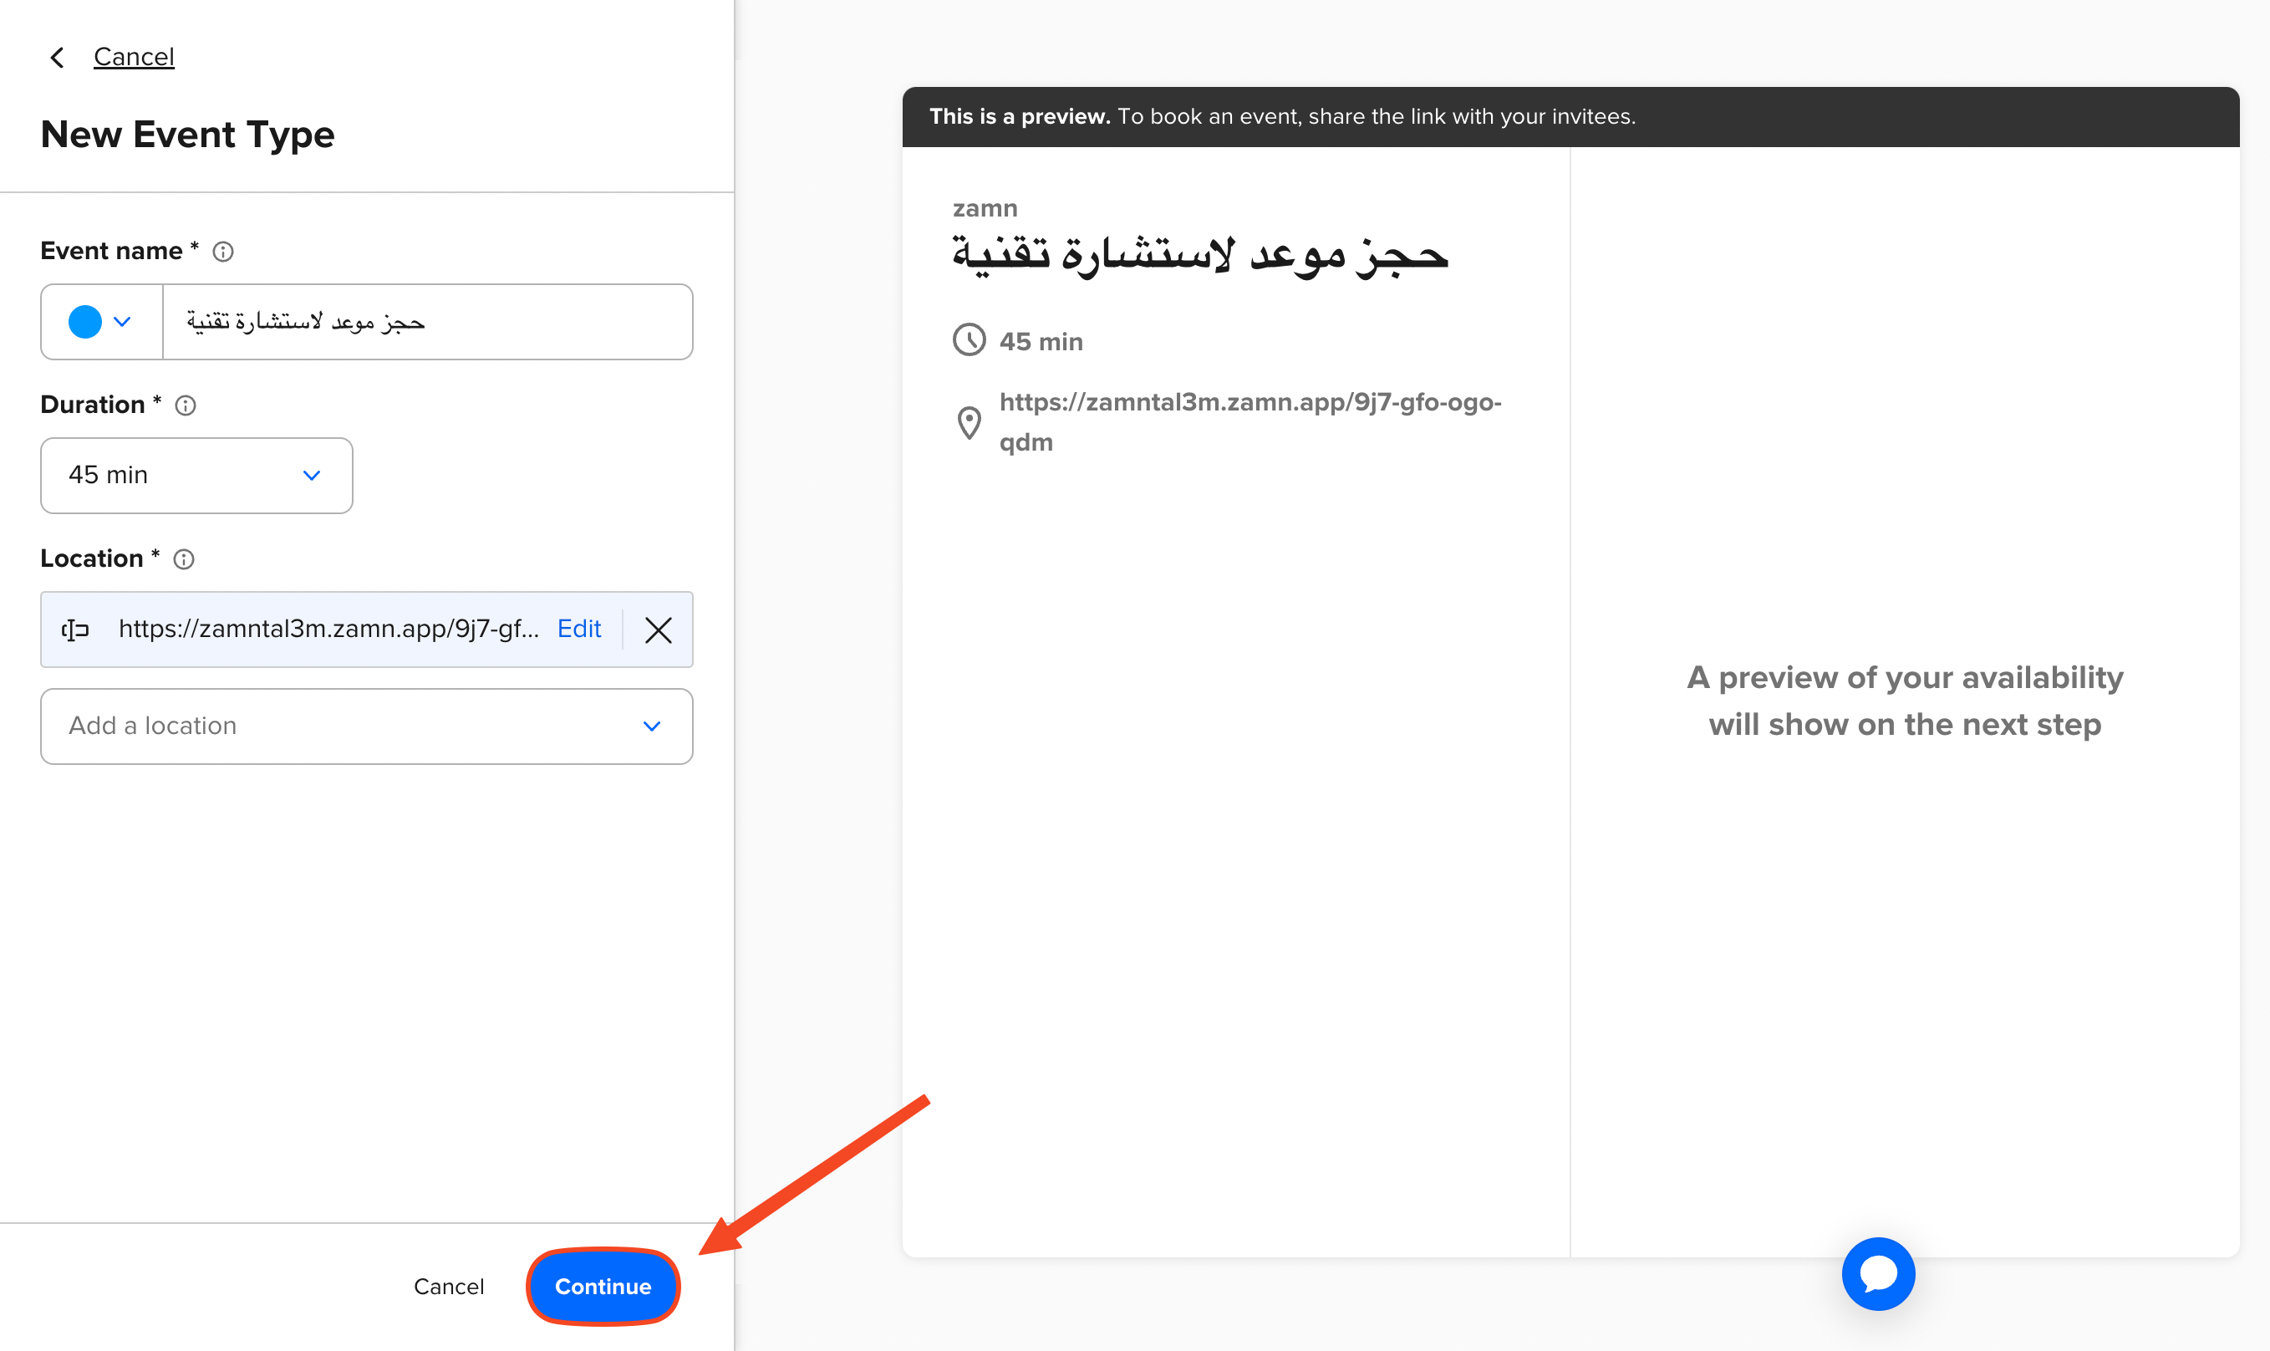Edit the zamntal3m location link
This screenshot has width=2270, height=1351.
[579, 628]
